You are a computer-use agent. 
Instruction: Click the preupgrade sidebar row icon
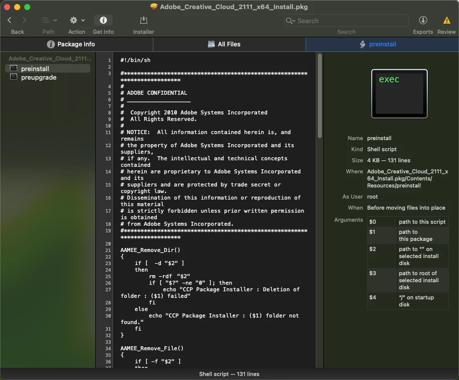[x=14, y=77]
